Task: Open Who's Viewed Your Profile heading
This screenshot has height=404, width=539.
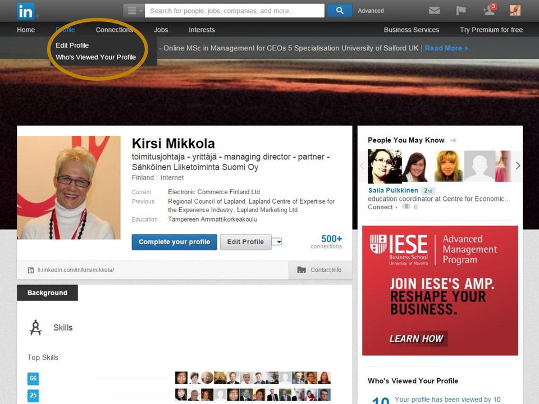Action: click(x=413, y=380)
